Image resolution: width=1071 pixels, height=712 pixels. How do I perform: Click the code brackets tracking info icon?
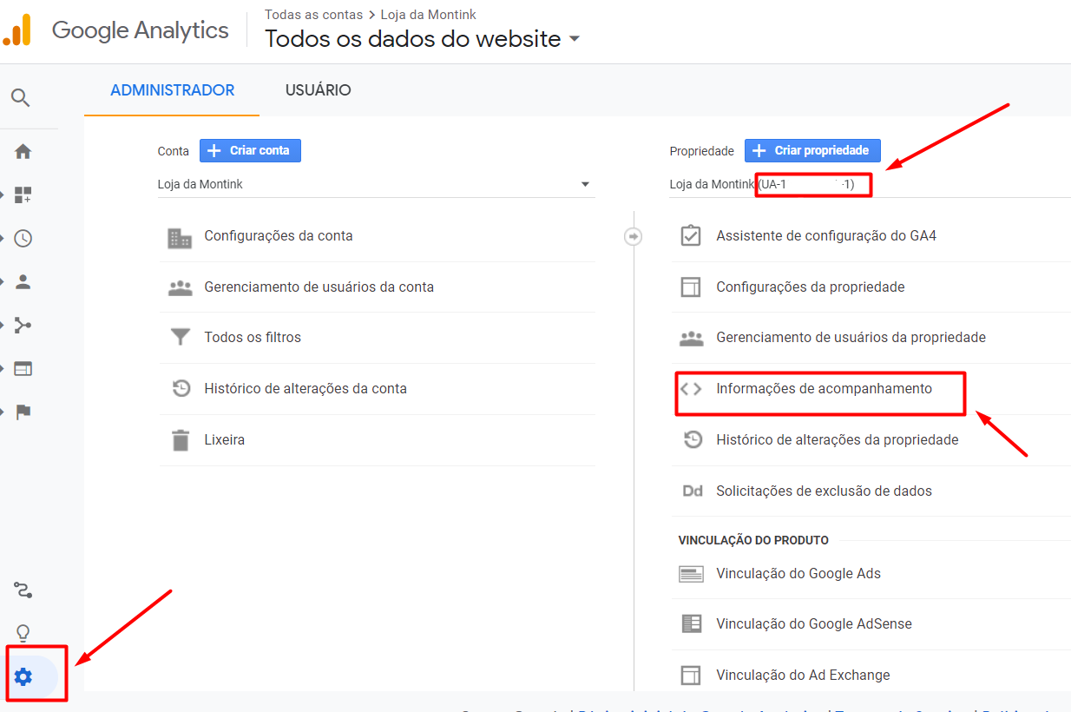pyautogui.click(x=691, y=389)
